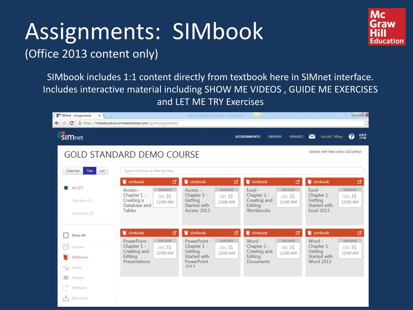Click the Projects sidebar icon
413x310 pixels.
[66, 278]
